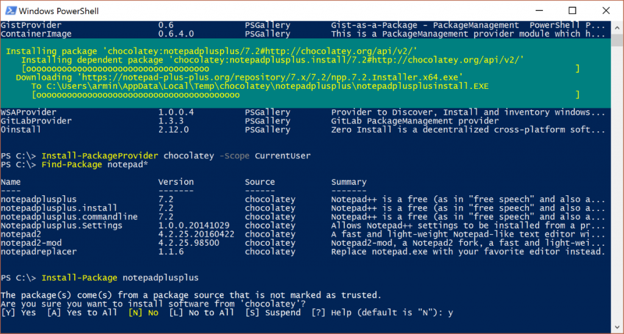Image resolution: width=624 pixels, height=334 pixels.
Task: Click '0install' row name
Action: coord(21,130)
